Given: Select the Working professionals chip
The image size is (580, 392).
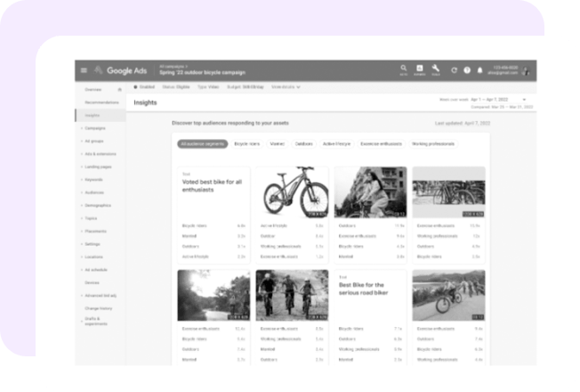Looking at the screenshot, I should coord(433,143).
